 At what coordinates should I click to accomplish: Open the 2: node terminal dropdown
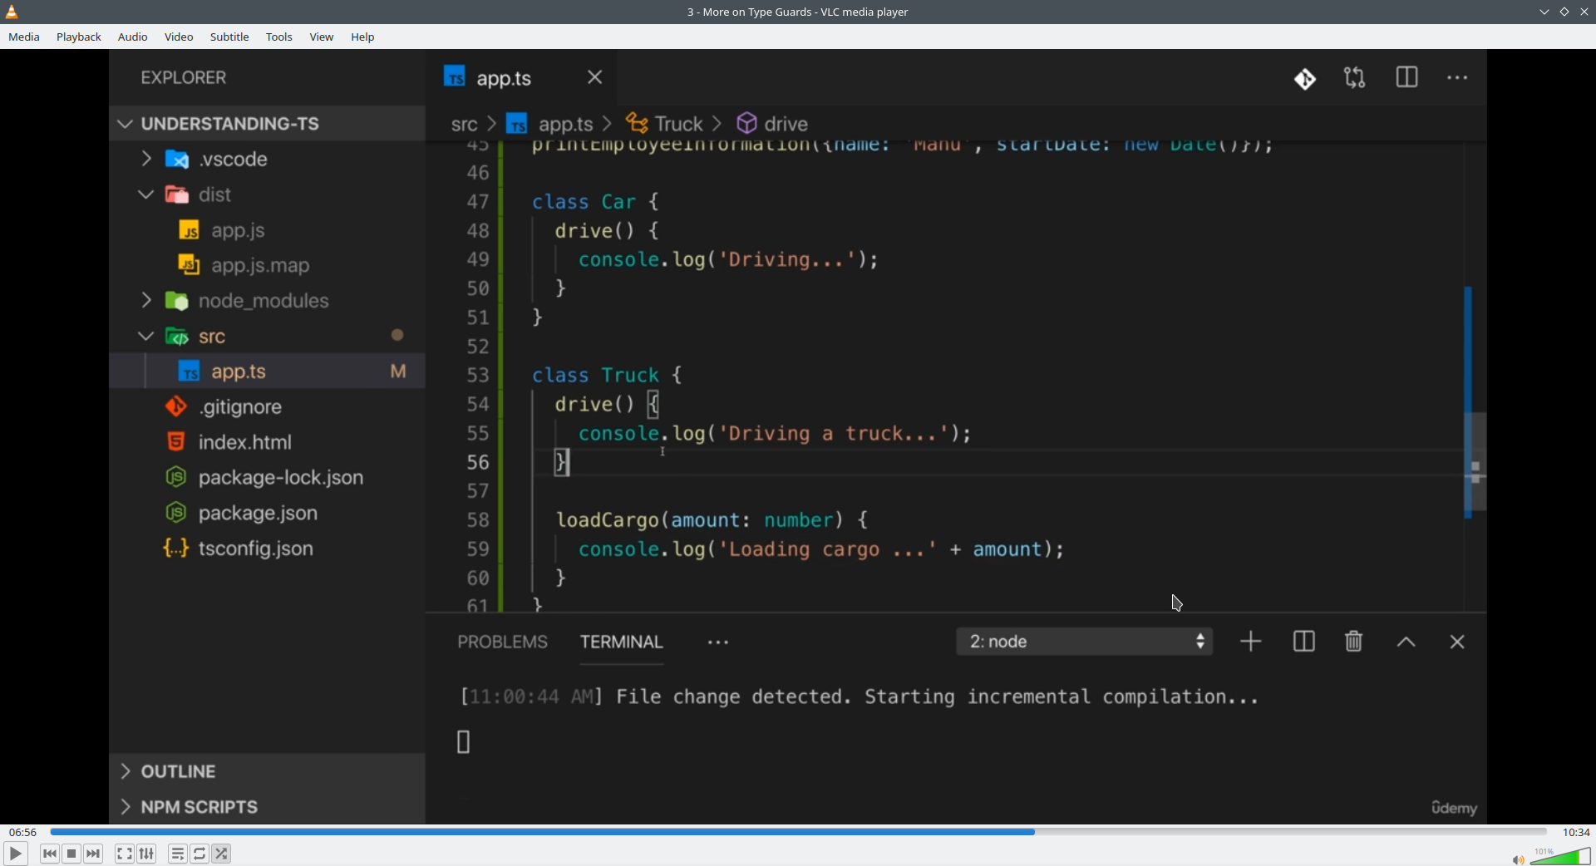(1085, 642)
